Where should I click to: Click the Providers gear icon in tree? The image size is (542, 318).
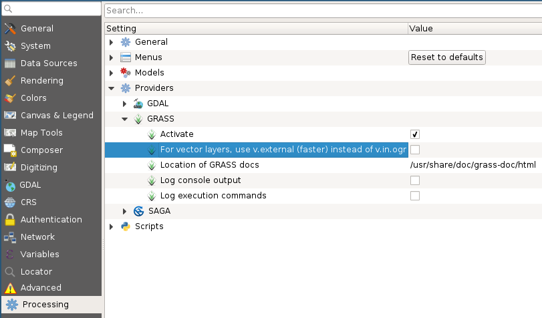click(x=126, y=88)
